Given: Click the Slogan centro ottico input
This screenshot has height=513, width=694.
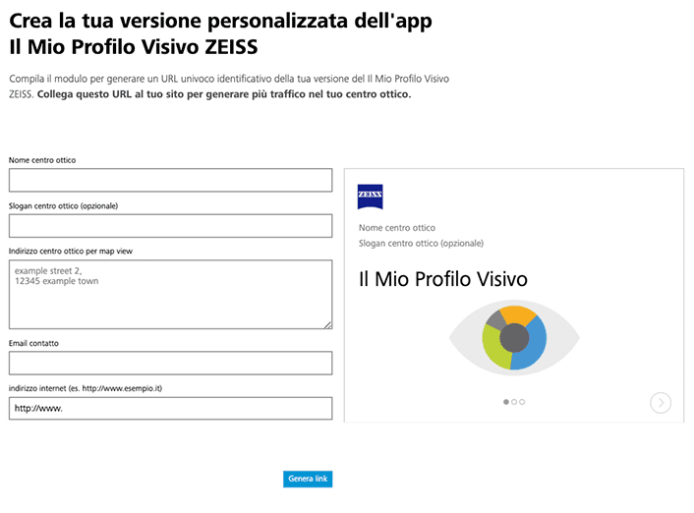Looking at the screenshot, I should click(x=170, y=226).
